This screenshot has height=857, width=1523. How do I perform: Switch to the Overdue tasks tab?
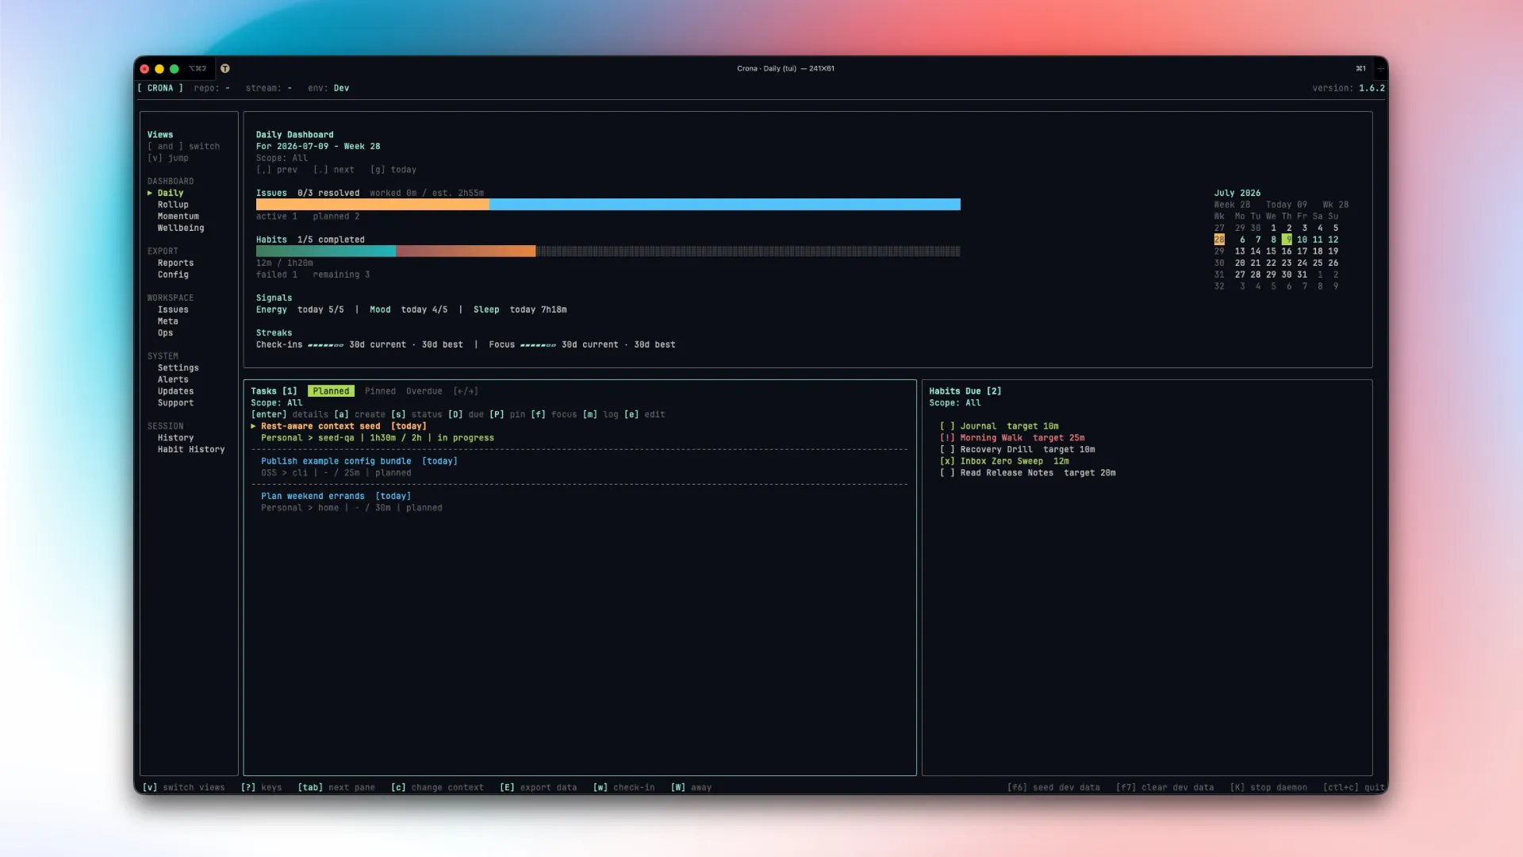click(x=424, y=391)
